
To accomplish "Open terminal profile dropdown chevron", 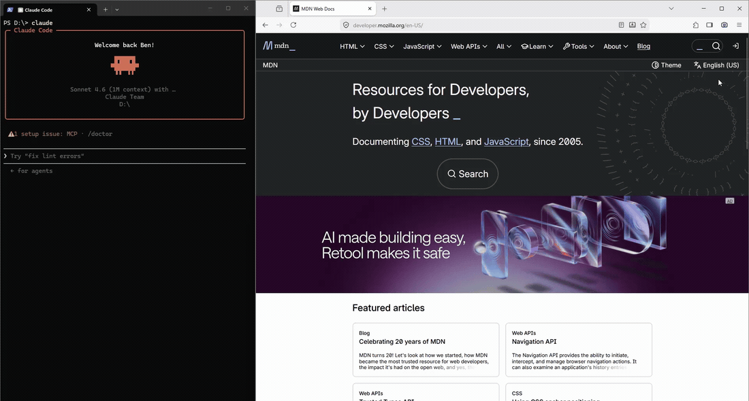I will point(117,10).
